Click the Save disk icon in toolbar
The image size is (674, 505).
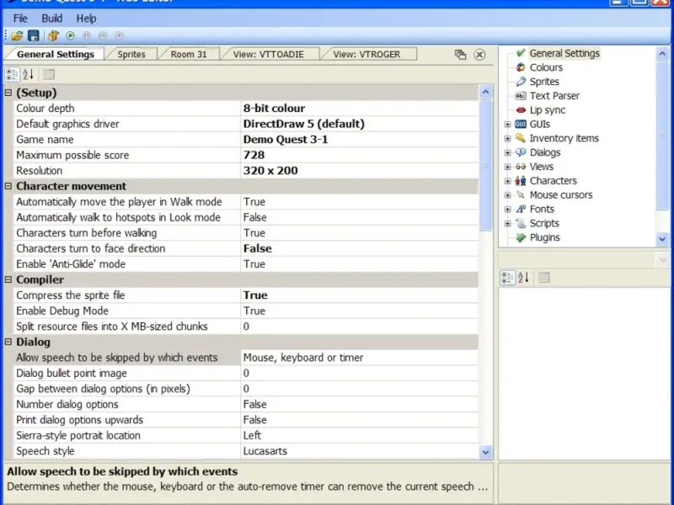(x=34, y=35)
